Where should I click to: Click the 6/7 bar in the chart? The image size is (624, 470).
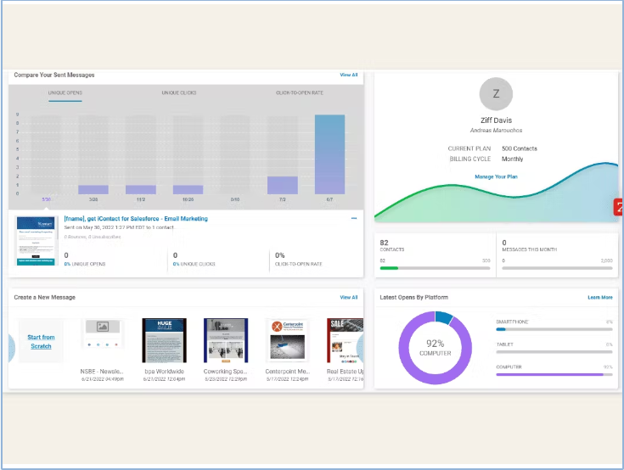329,154
